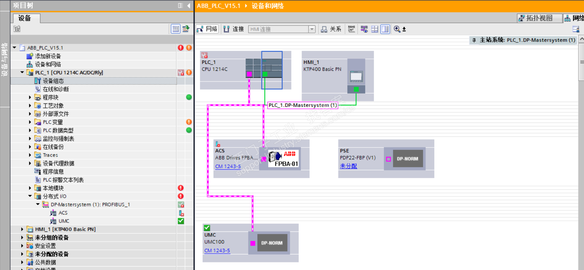Screen dimensions: 584x270
Task: Expand the 外部源文件 folder
Action: [30, 114]
